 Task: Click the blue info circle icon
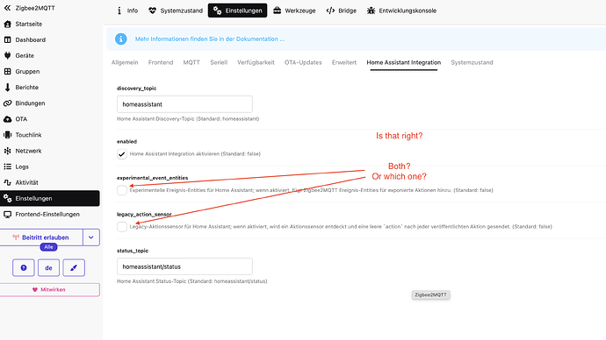[120, 39]
